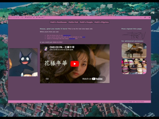
Task: Click the pile of hats image
Action: pos(134,66)
